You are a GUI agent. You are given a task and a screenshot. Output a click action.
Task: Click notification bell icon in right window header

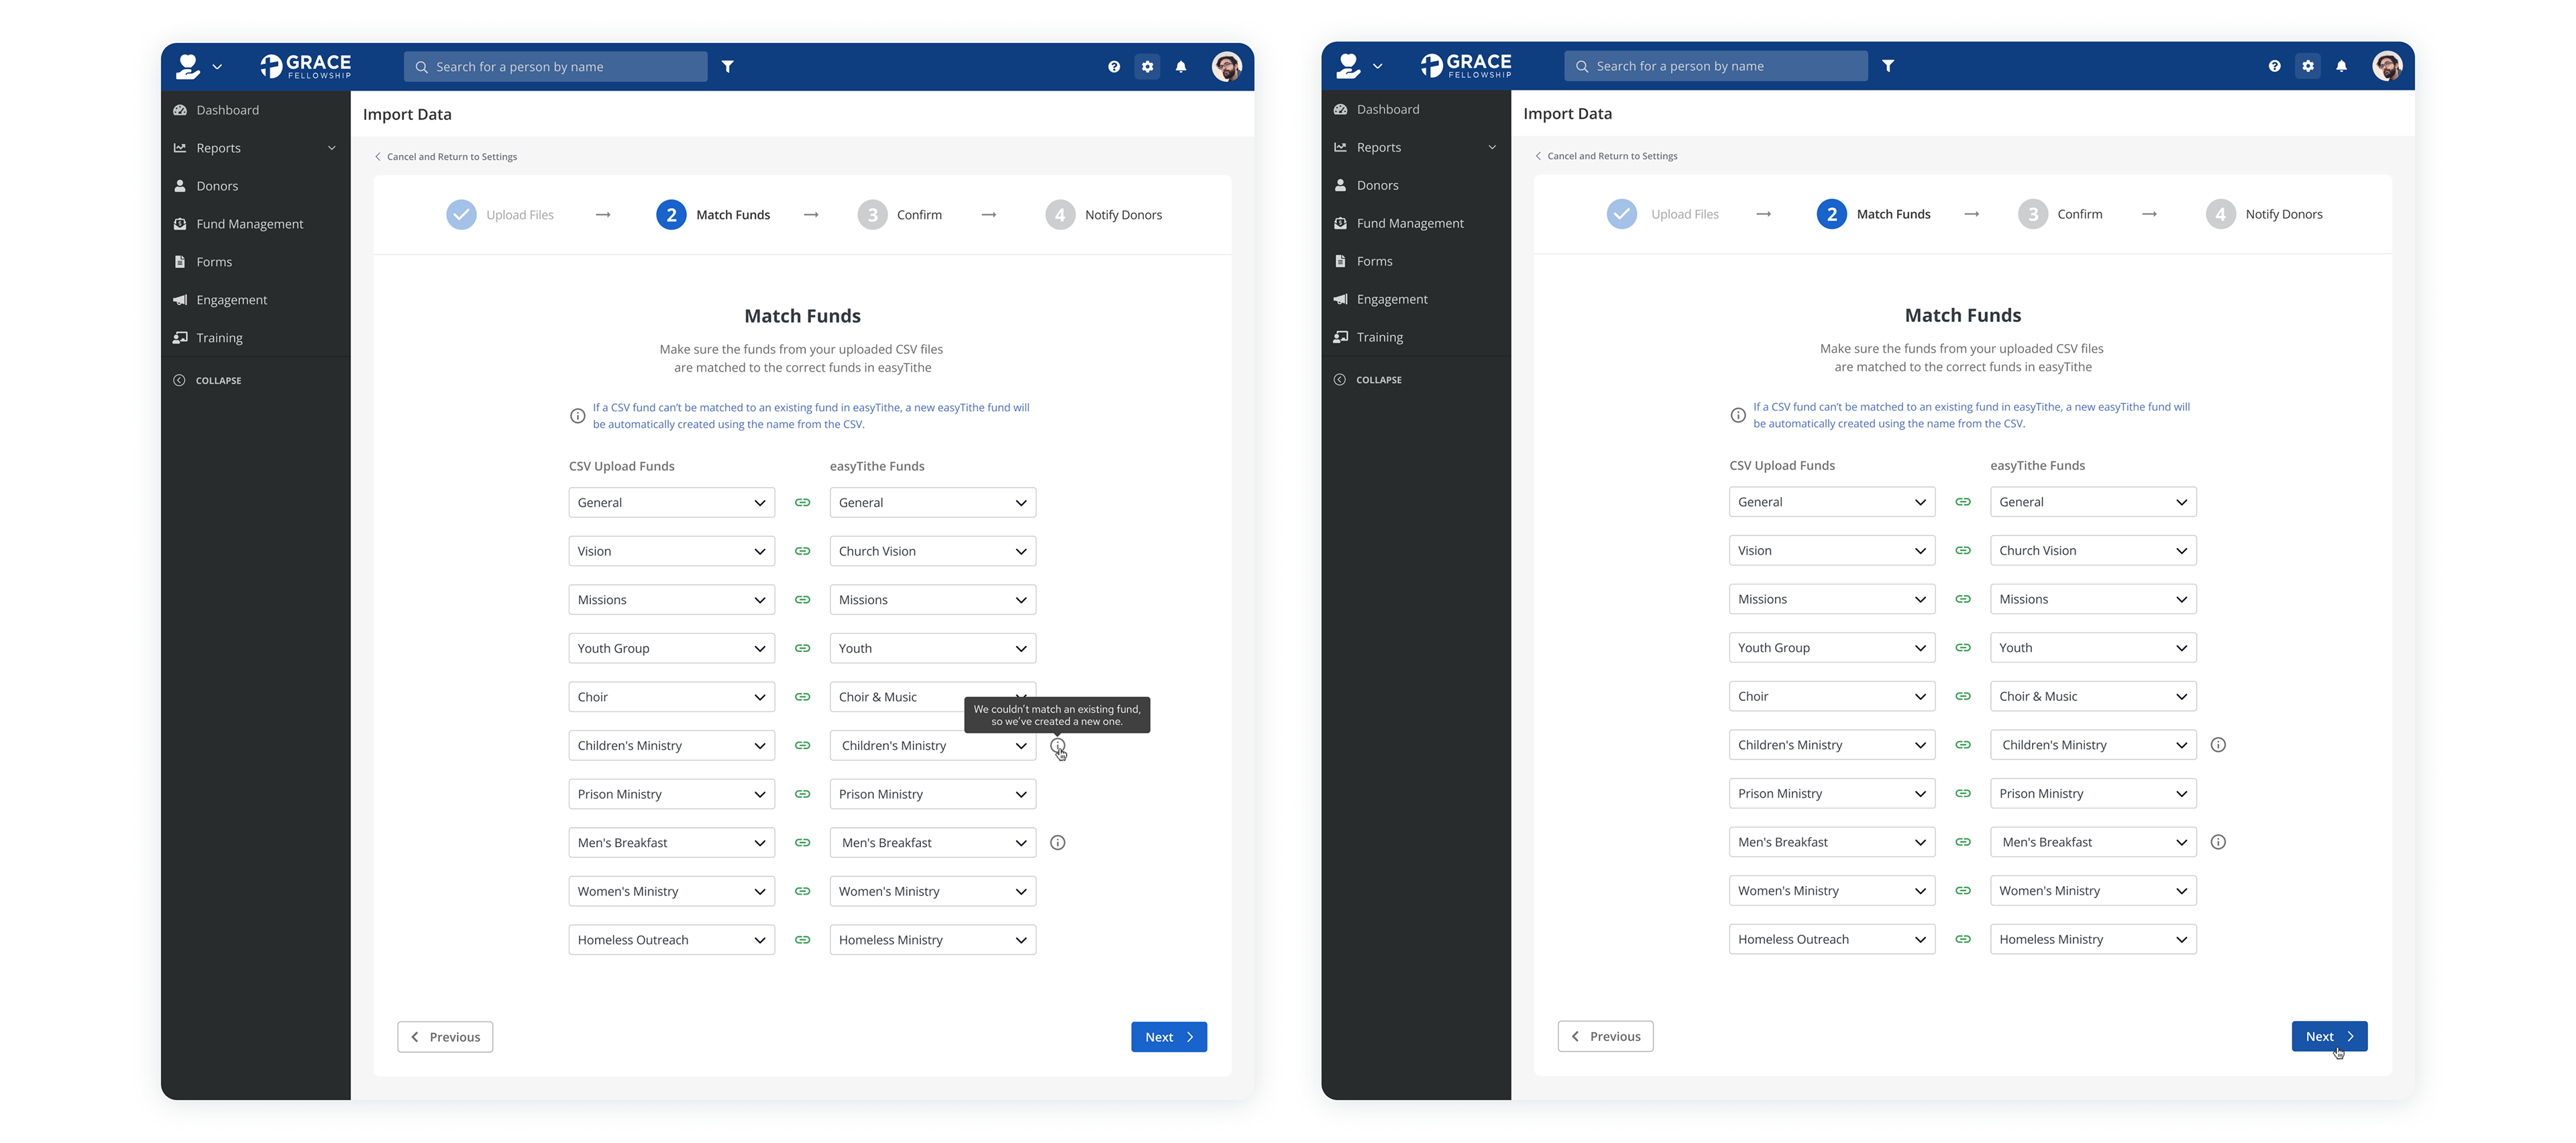click(x=2341, y=66)
